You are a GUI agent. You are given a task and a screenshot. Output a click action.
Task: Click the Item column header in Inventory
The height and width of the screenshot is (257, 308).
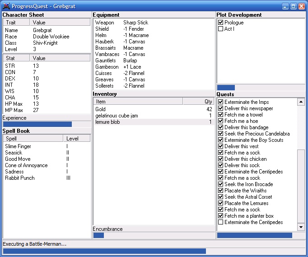point(138,102)
